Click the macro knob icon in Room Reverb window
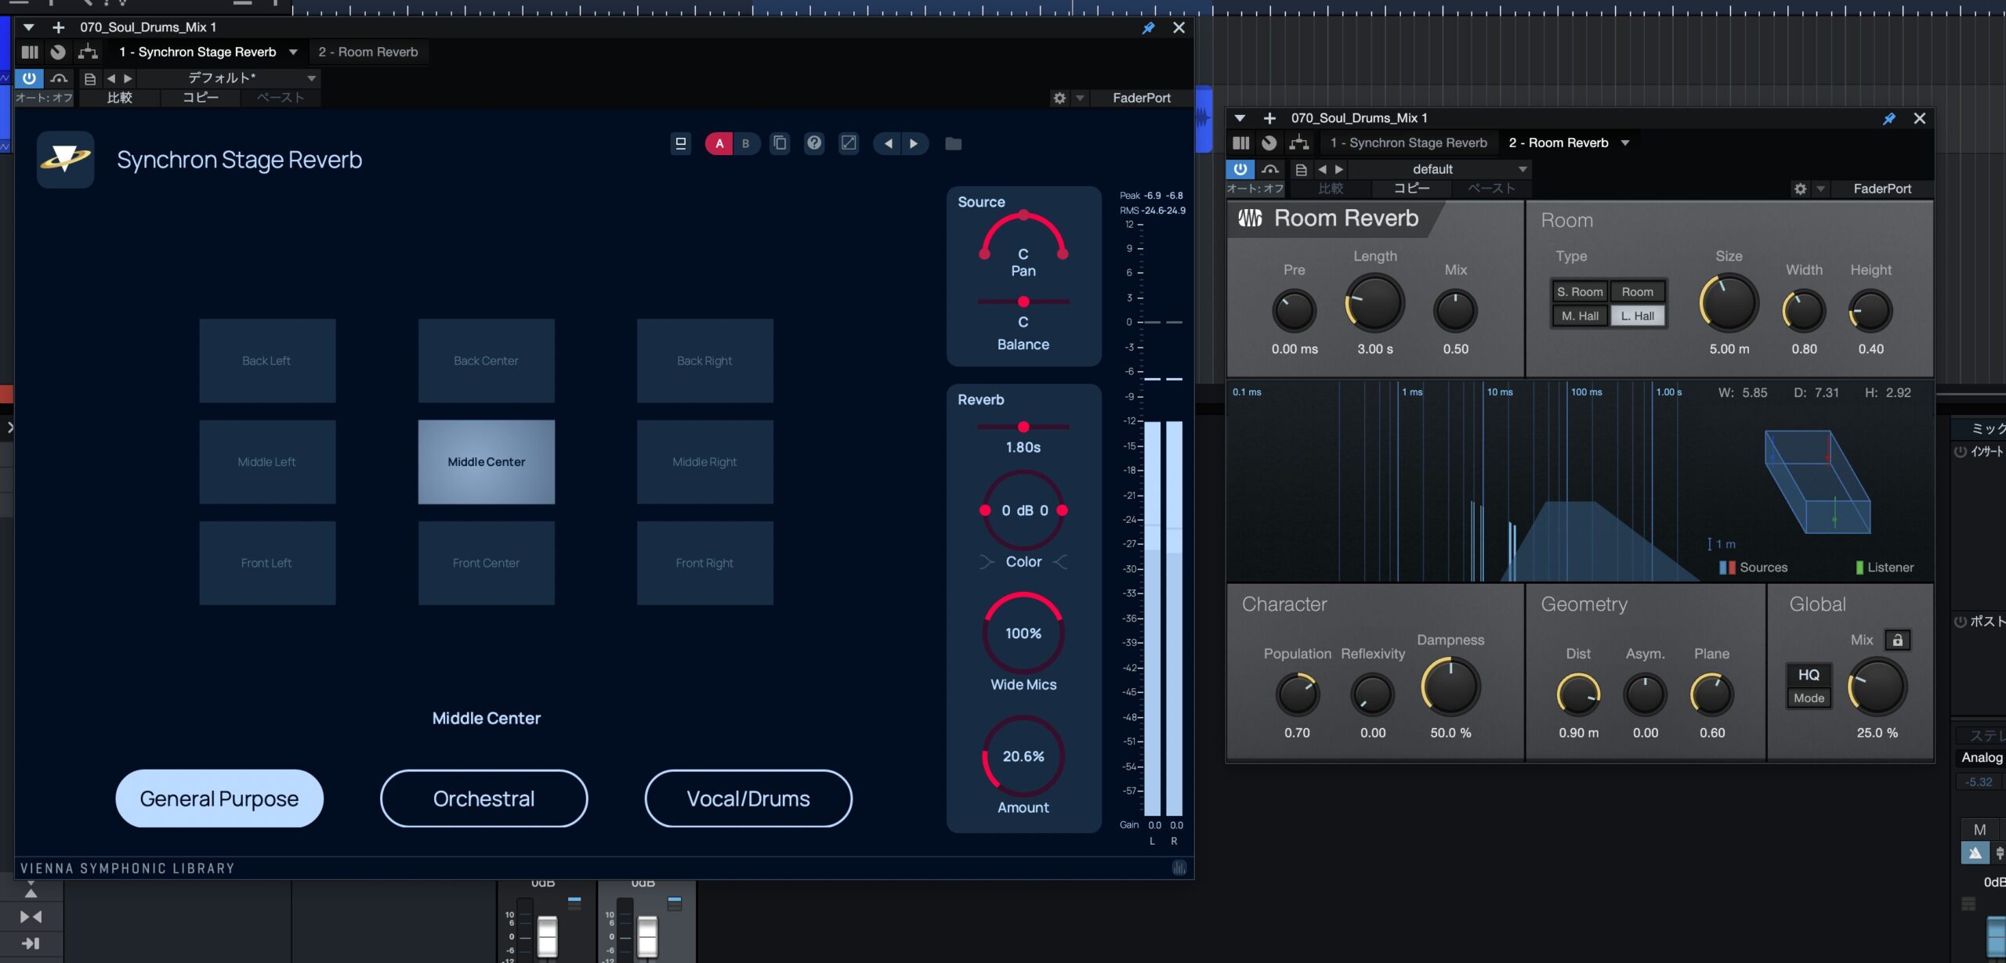The image size is (2006, 963). coord(1269,142)
